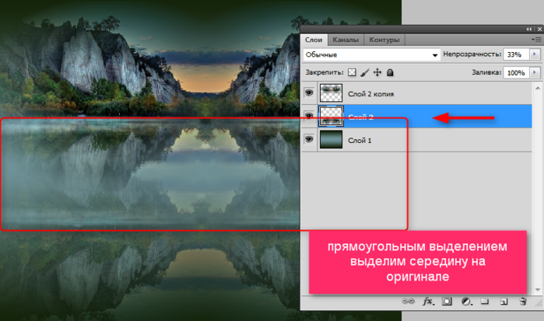Click layers list scrollbar up arrow
The width and height of the screenshot is (544, 321).
coord(538,88)
